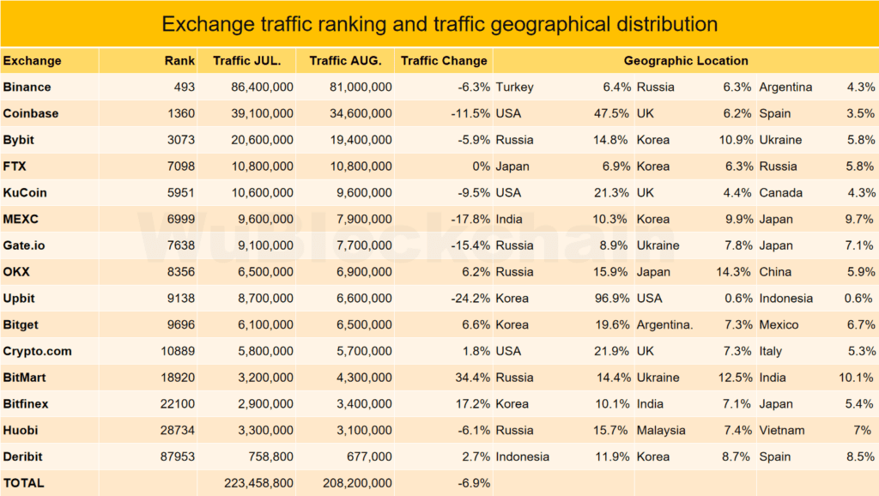879x496 pixels.
Task: Click Binance July traffic 86,400,000
Action: pos(263,87)
